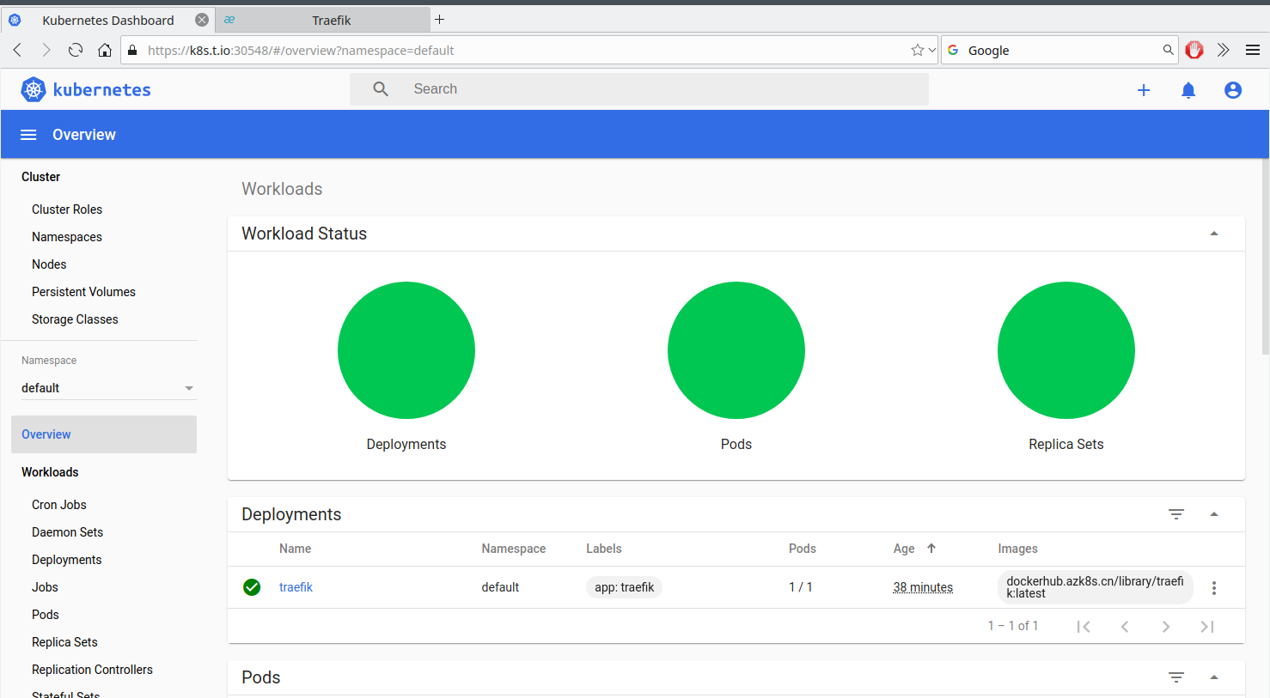The image size is (1270, 698).
Task: Open the notifications bell icon
Action: (x=1188, y=90)
